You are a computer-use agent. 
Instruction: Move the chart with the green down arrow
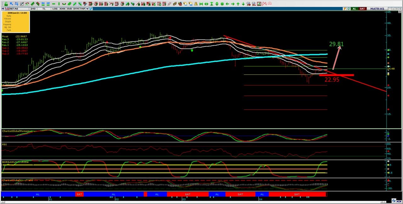pyautogui.click(x=243, y=4)
